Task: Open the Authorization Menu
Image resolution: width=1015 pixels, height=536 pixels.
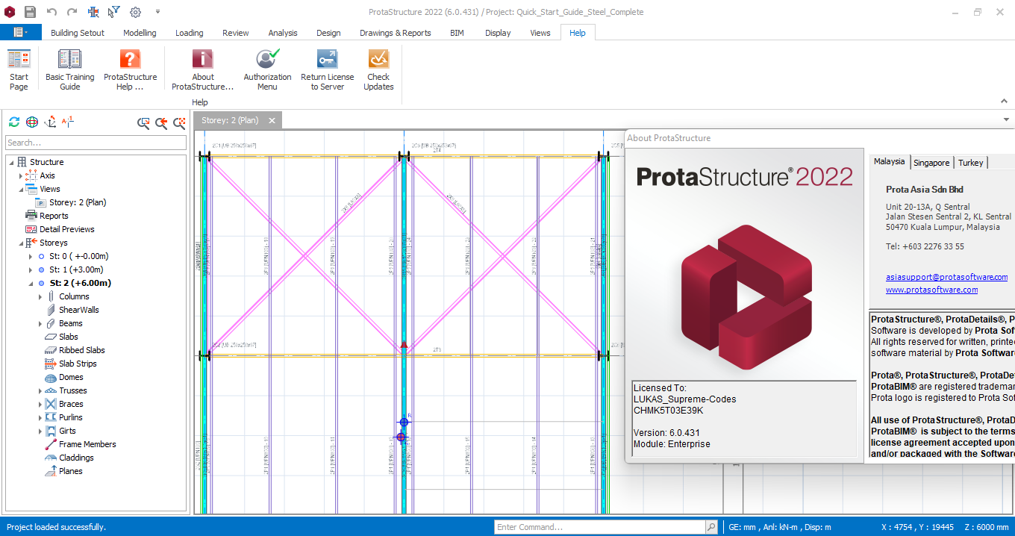Action: pyautogui.click(x=266, y=67)
